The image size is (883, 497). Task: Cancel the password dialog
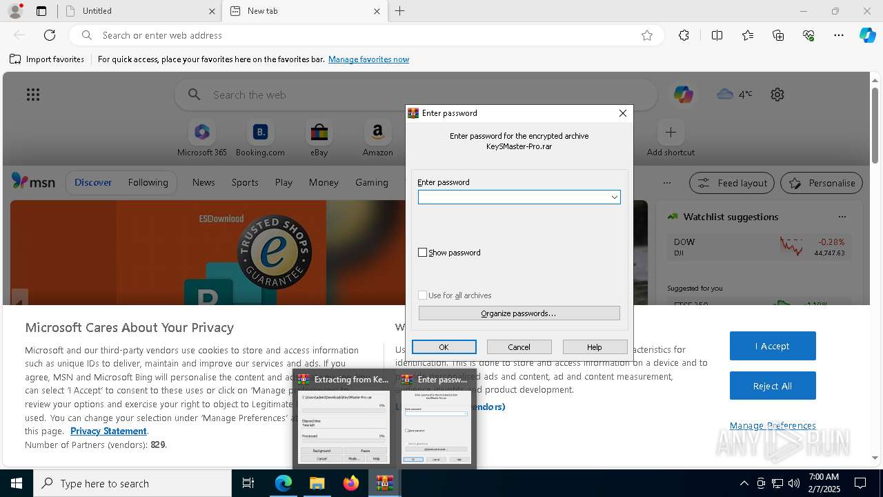pyautogui.click(x=519, y=347)
